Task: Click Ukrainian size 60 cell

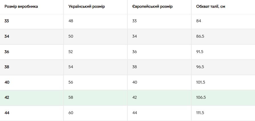Action: point(71,113)
